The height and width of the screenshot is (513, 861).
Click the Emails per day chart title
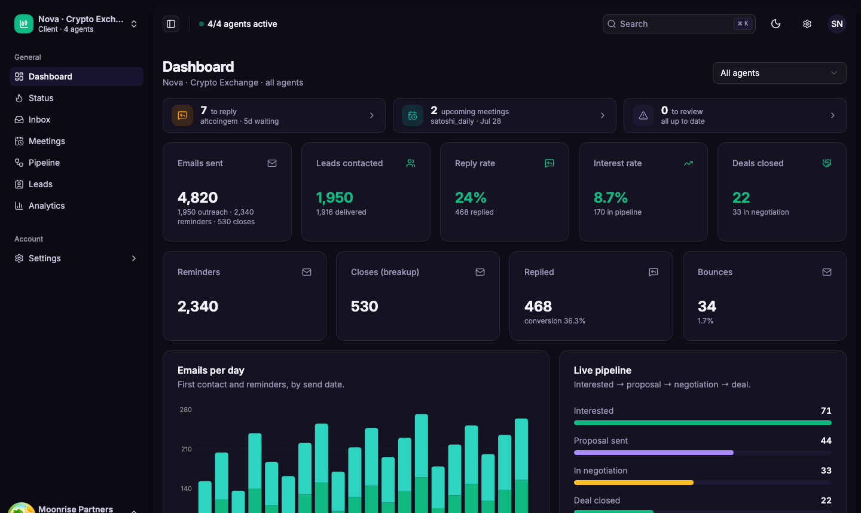(x=211, y=370)
